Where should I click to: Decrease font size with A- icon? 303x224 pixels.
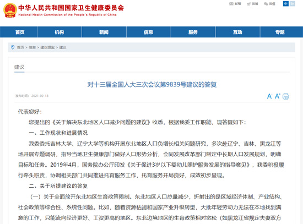(269, 96)
